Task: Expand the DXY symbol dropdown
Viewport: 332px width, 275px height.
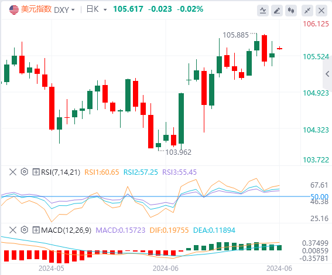Action: click(x=73, y=10)
